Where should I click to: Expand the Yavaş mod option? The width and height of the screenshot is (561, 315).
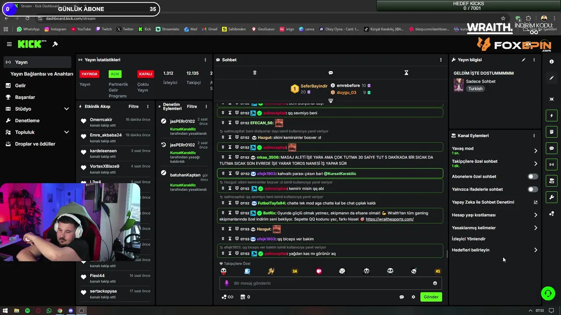536,150
